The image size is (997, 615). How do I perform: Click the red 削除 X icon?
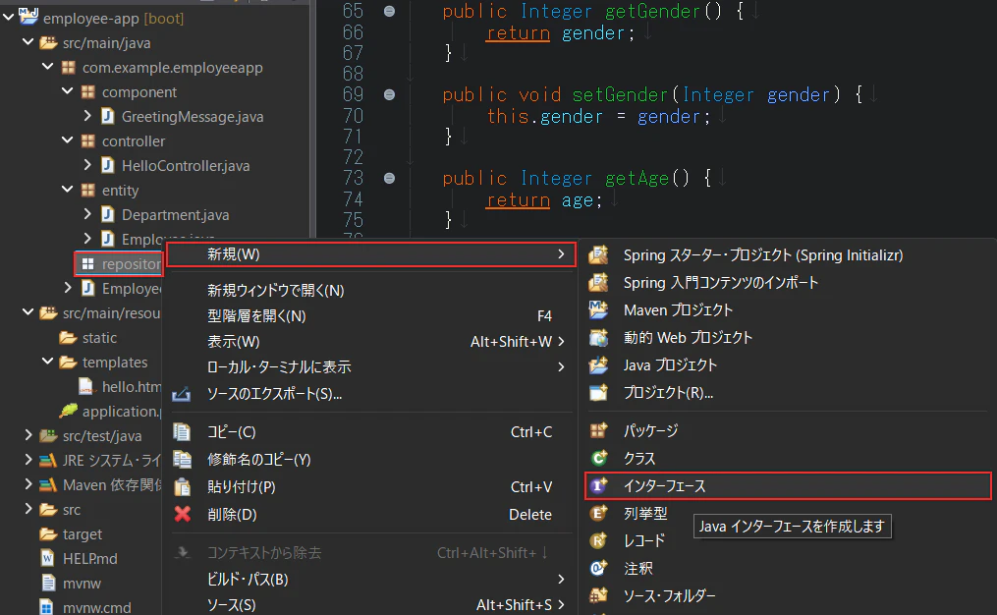pyautogui.click(x=183, y=514)
